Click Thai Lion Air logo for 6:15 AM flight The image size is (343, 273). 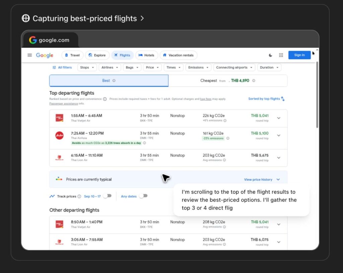tap(59, 158)
